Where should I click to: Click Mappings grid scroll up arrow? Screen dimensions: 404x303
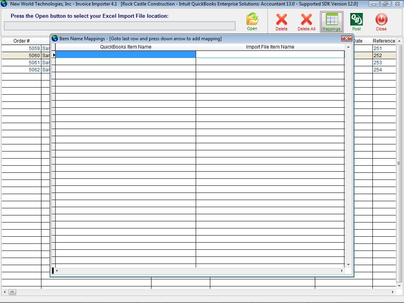(x=348, y=47)
